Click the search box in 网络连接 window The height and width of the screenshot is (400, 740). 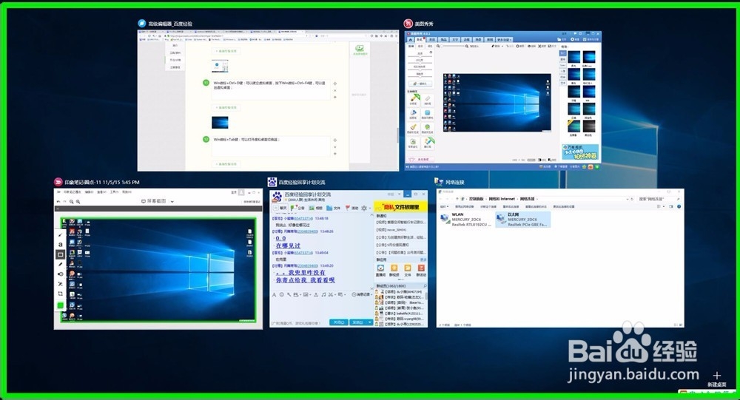point(659,199)
